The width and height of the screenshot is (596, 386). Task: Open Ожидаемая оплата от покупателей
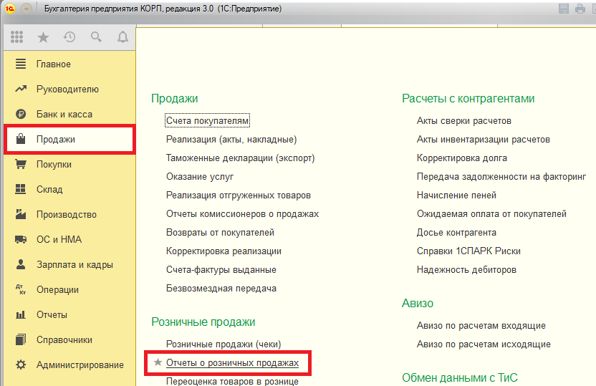pyautogui.click(x=491, y=214)
